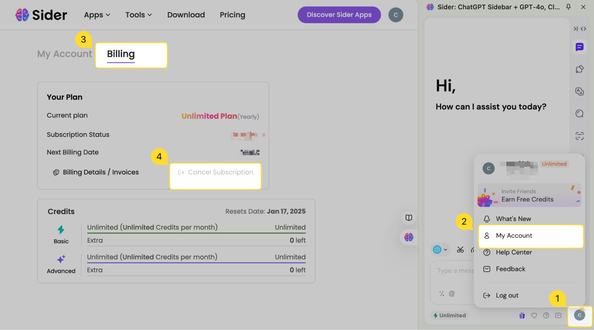Click the Discover Sider Apps button
The width and height of the screenshot is (594, 330).
[x=339, y=15]
